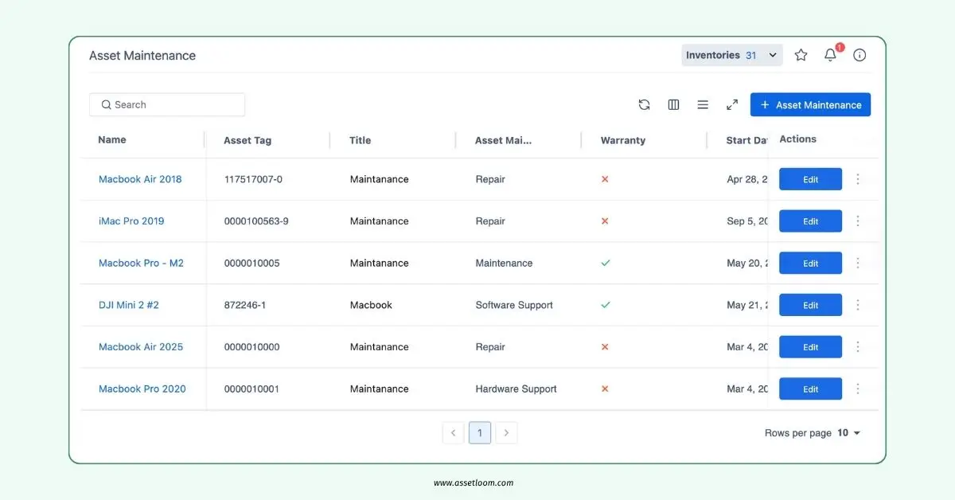Click warranty cross for Macbook Pro 2020
955x500 pixels.
[605, 389]
